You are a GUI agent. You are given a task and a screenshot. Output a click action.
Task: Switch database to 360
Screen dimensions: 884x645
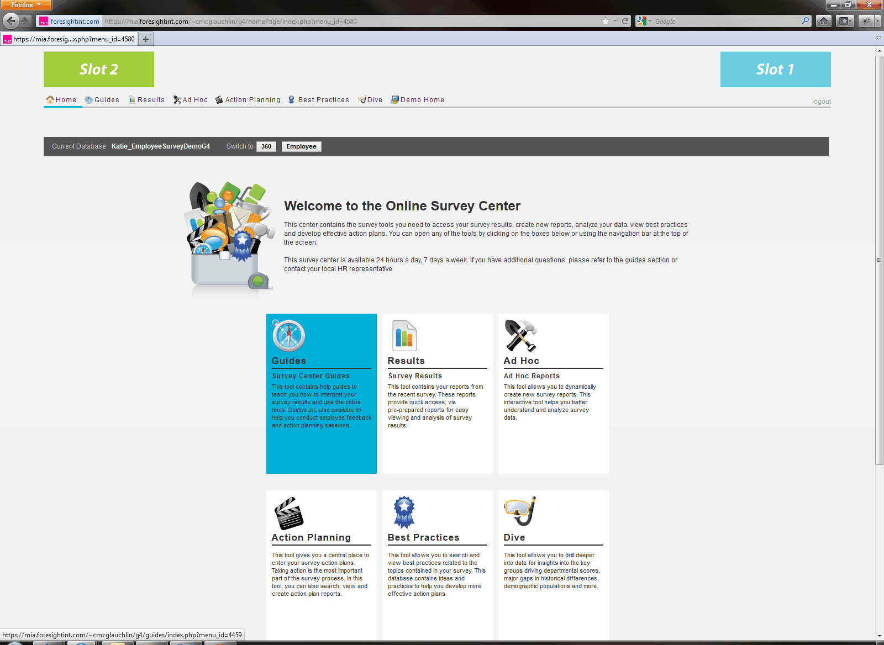click(266, 146)
